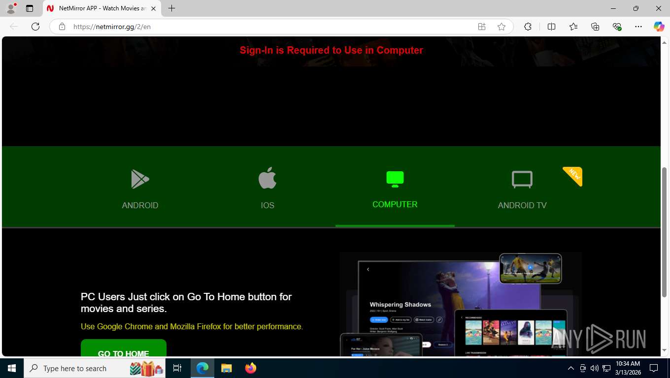View site information lock icon

(x=62, y=27)
